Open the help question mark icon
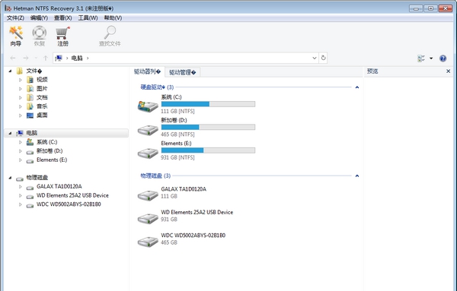Image resolution: width=457 pixels, height=291 pixels. click(x=443, y=59)
